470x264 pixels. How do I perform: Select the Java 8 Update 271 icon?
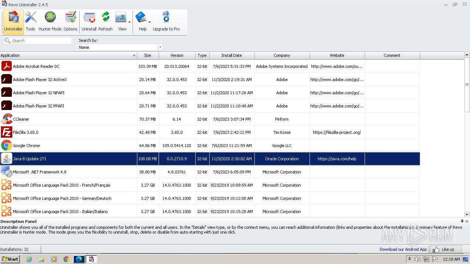pos(7,159)
